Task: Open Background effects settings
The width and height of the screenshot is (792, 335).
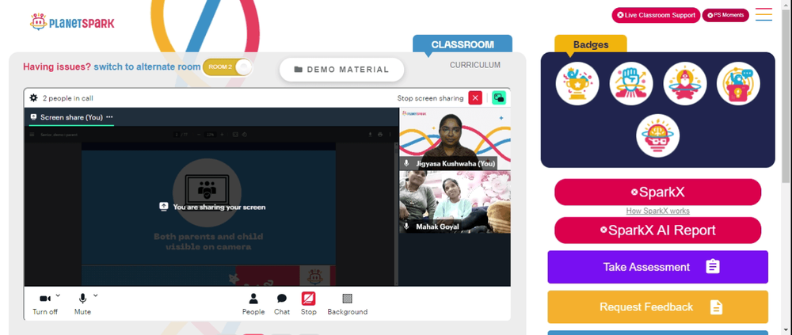Action: (348, 304)
